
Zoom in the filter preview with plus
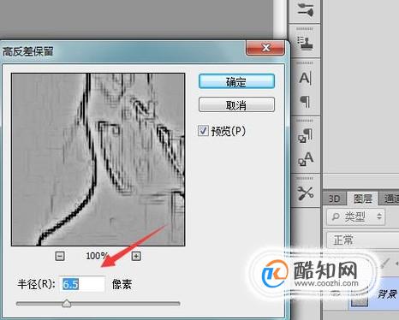point(136,256)
